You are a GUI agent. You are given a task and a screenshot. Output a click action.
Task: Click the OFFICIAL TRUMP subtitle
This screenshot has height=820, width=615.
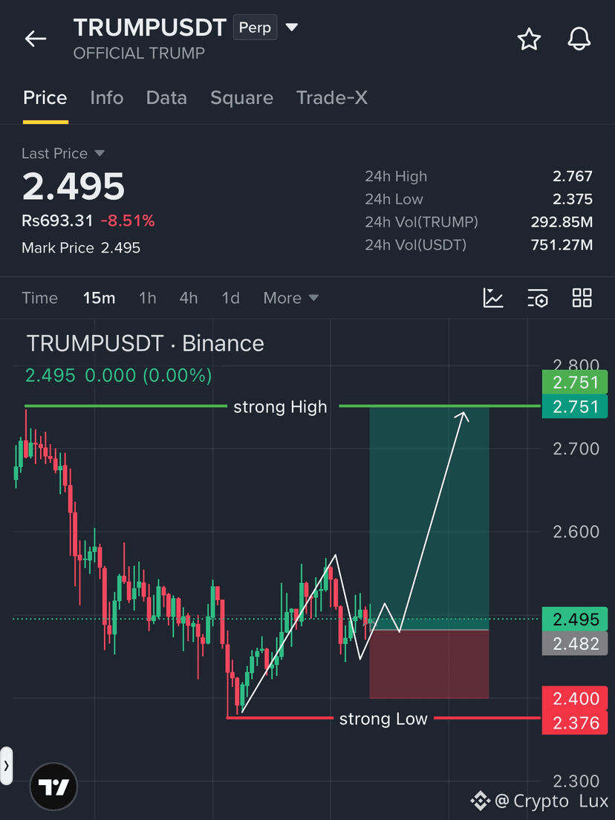coord(139,53)
